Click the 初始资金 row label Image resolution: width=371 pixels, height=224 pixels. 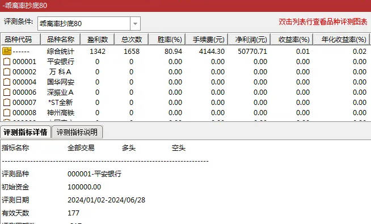click(15, 187)
